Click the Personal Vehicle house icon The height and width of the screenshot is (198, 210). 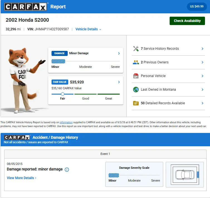tap(136, 76)
